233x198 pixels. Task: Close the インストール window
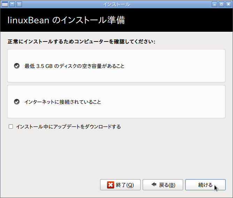[x=228, y=4]
